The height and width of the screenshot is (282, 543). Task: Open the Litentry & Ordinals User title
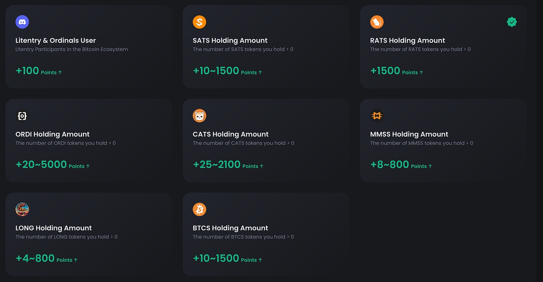coord(55,41)
